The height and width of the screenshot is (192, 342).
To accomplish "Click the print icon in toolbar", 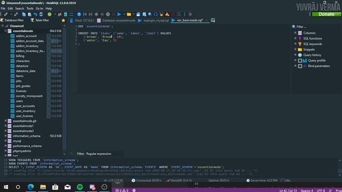I will [41, 14].
